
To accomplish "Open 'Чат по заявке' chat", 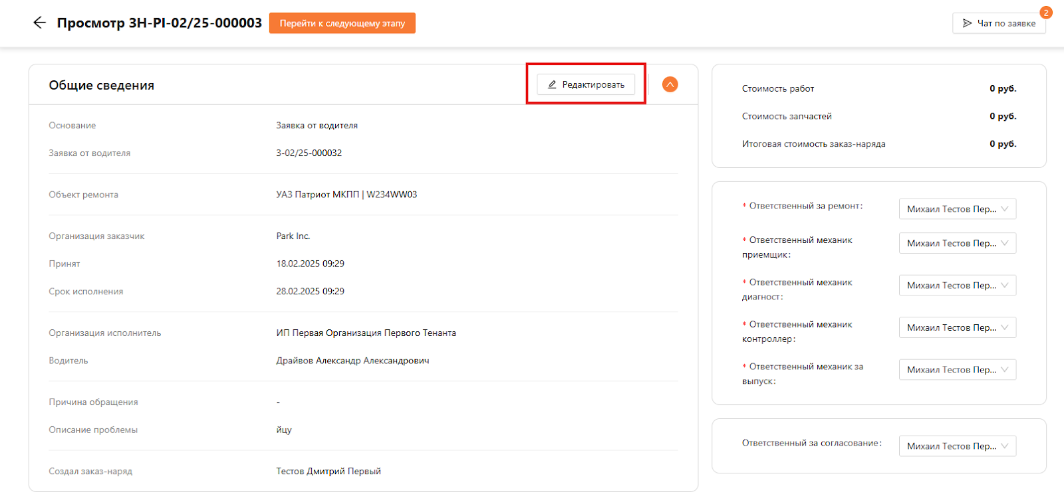I will pos(998,23).
